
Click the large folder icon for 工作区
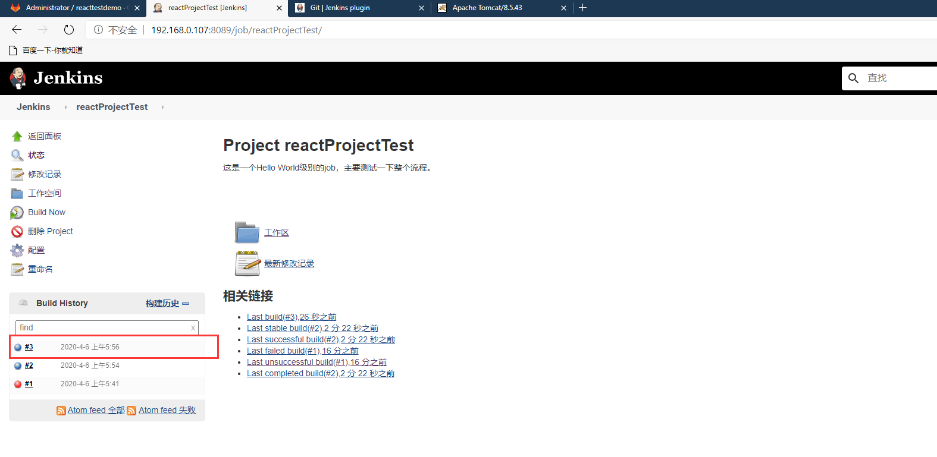[247, 232]
